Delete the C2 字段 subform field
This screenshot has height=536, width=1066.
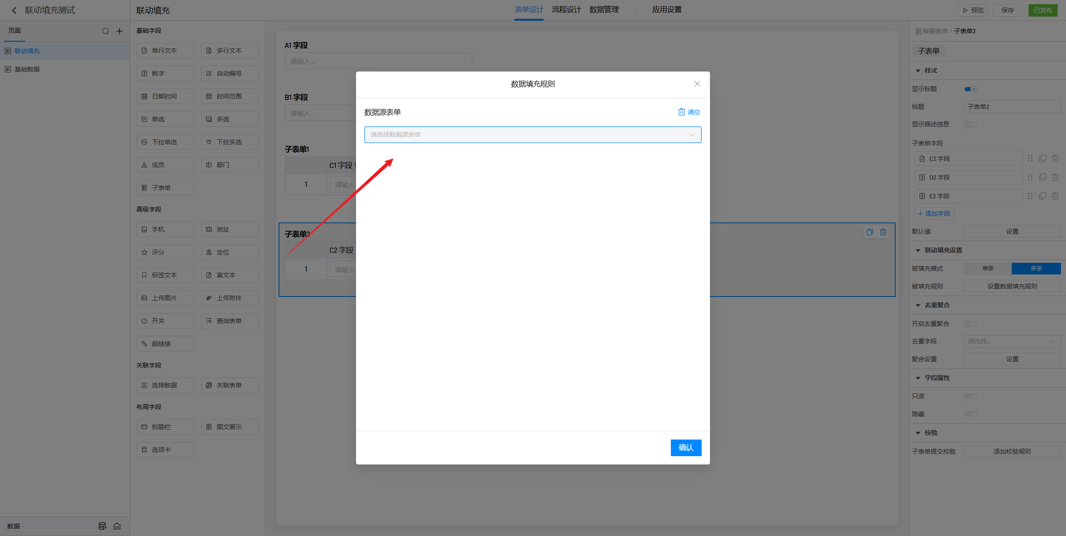[x=1055, y=159]
